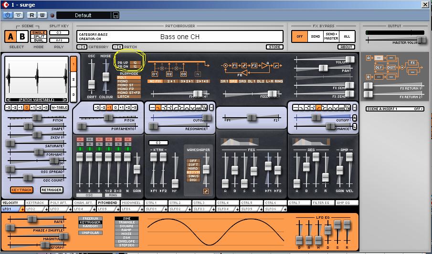The height and width of the screenshot is (254, 432).
Task: Open SLFO 6 arrow menu
Action: (285, 209)
